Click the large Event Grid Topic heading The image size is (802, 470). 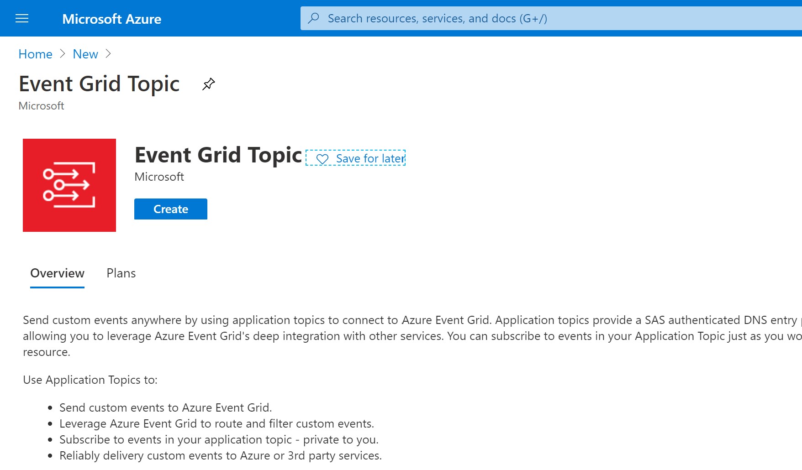(x=99, y=84)
